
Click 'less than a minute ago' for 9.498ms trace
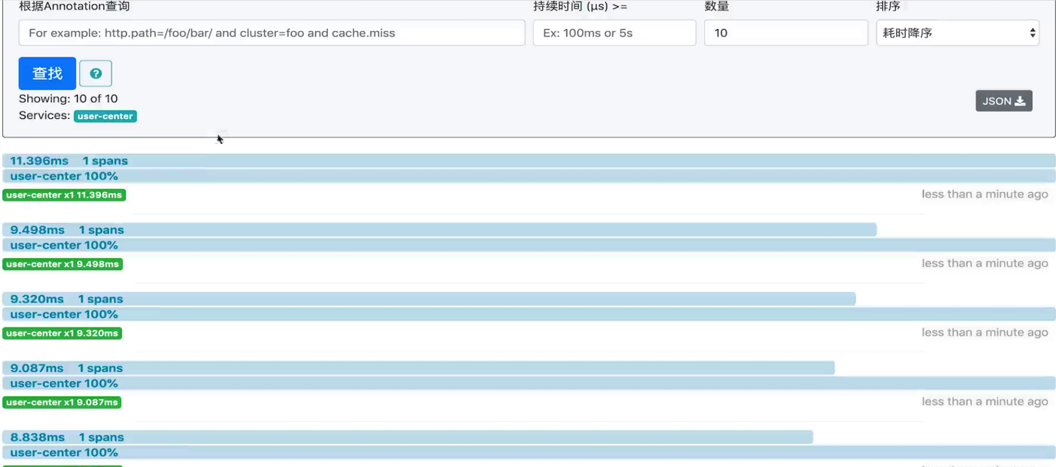click(985, 263)
